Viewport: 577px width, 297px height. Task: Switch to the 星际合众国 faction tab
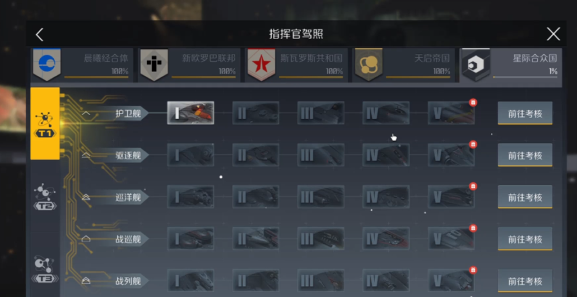(511, 65)
